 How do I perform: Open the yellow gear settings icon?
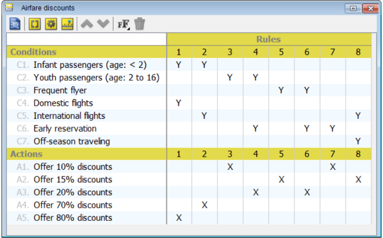coord(51,24)
